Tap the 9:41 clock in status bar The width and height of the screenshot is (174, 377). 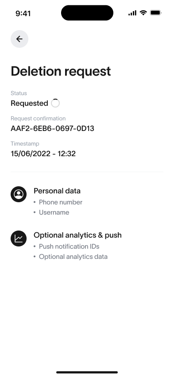(x=23, y=13)
